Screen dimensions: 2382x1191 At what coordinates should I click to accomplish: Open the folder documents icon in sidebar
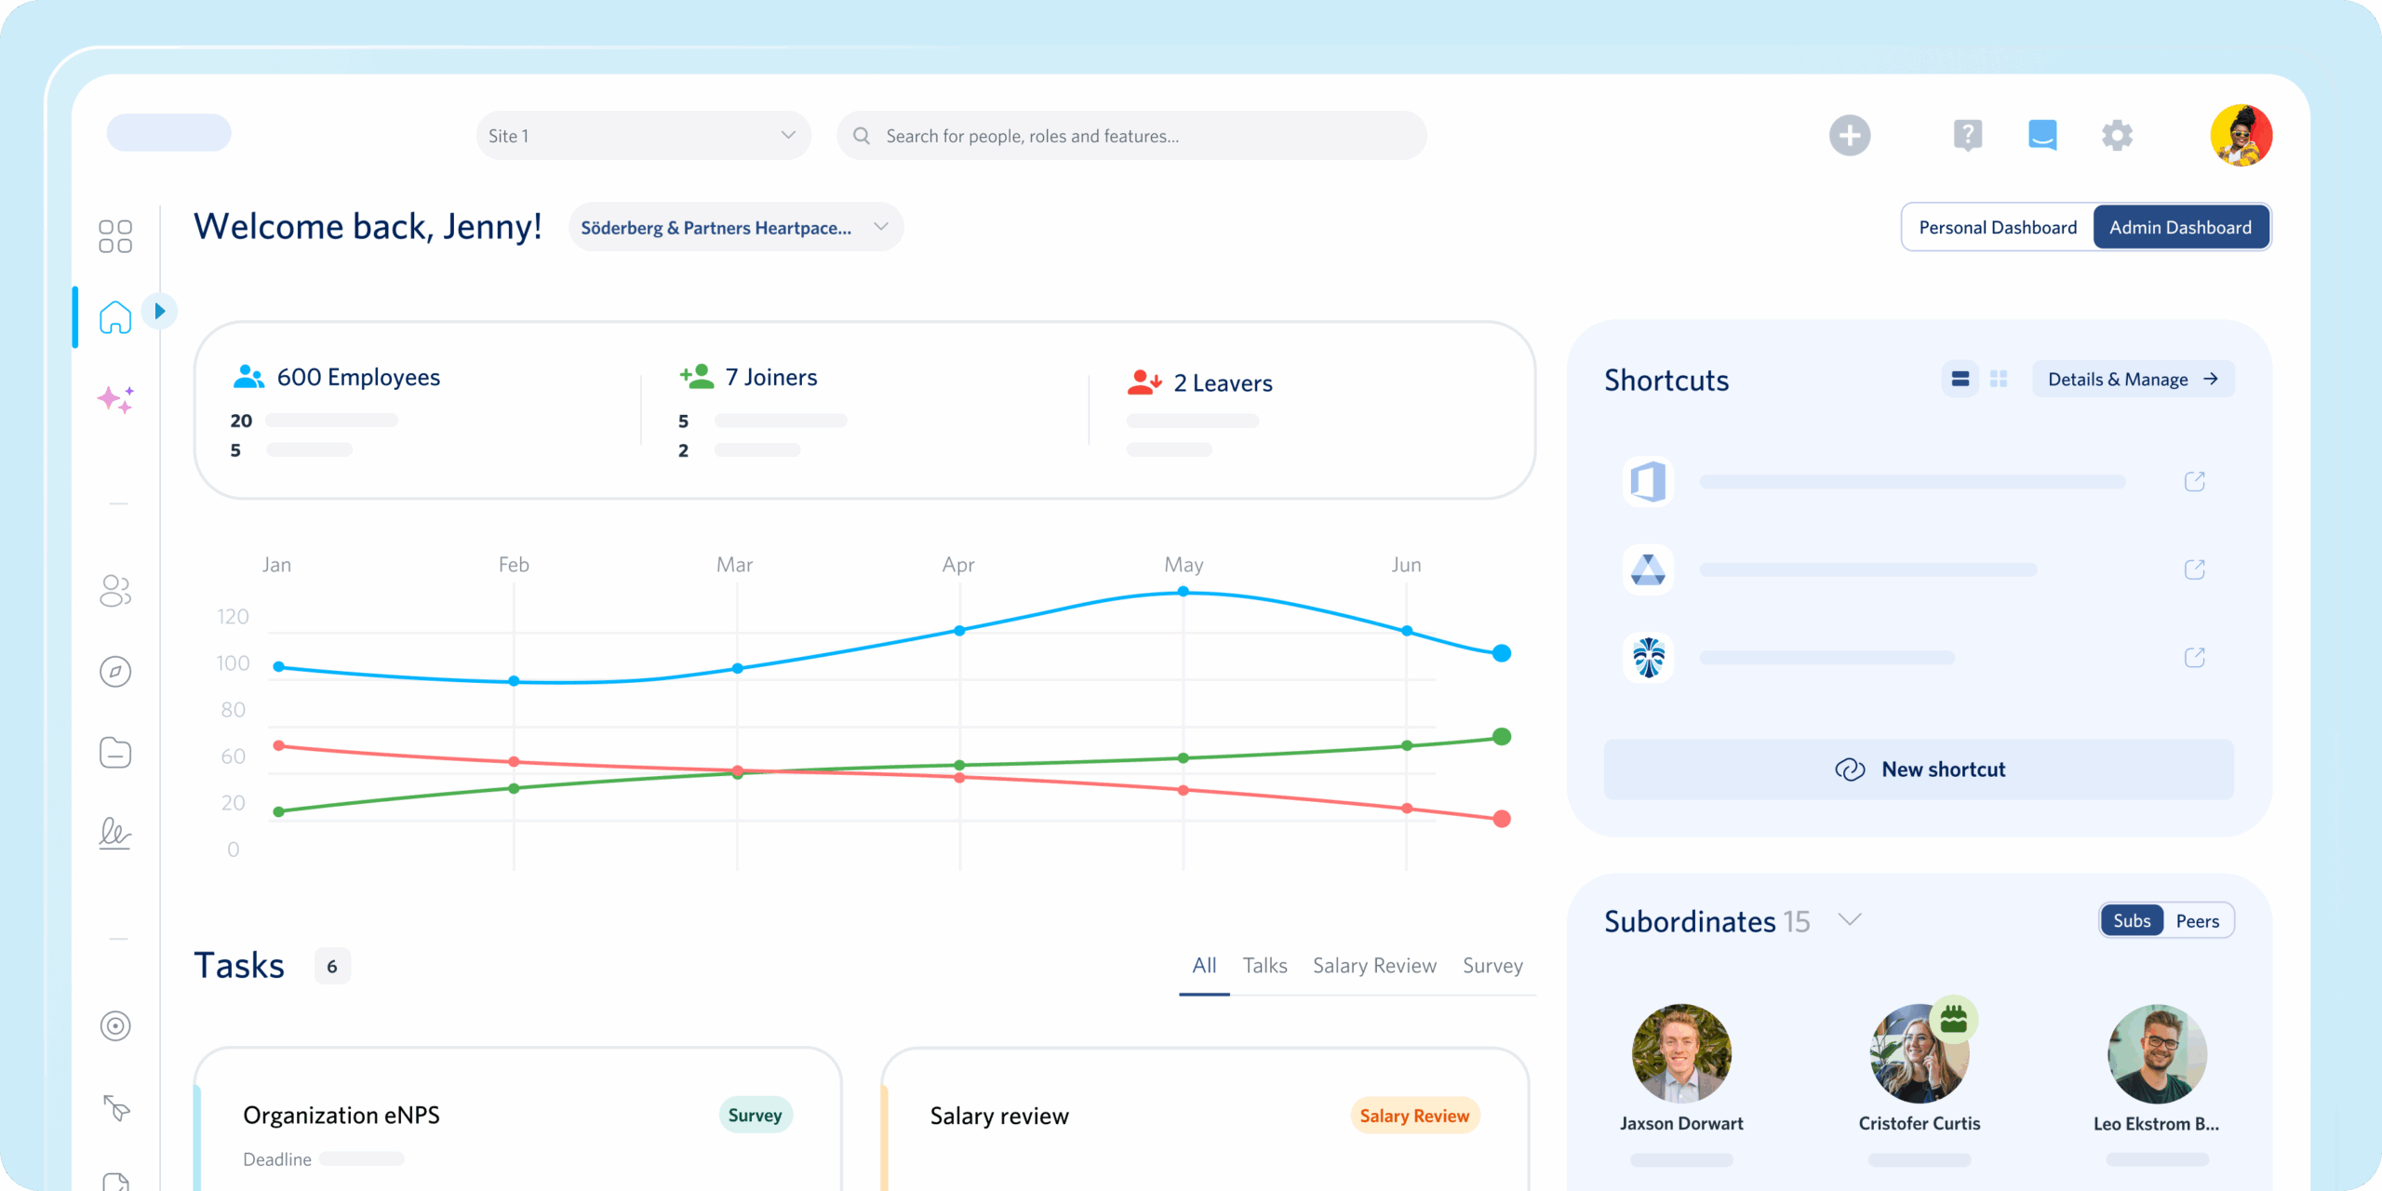click(115, 753)
